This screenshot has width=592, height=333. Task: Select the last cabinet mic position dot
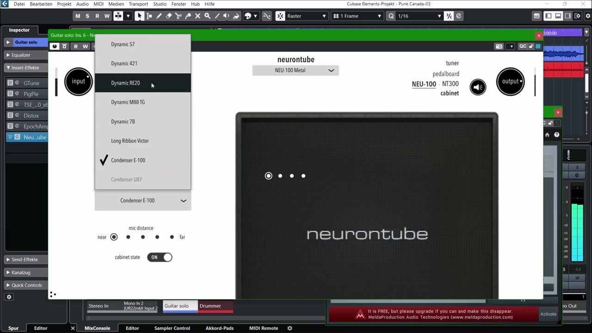(303, 176)
